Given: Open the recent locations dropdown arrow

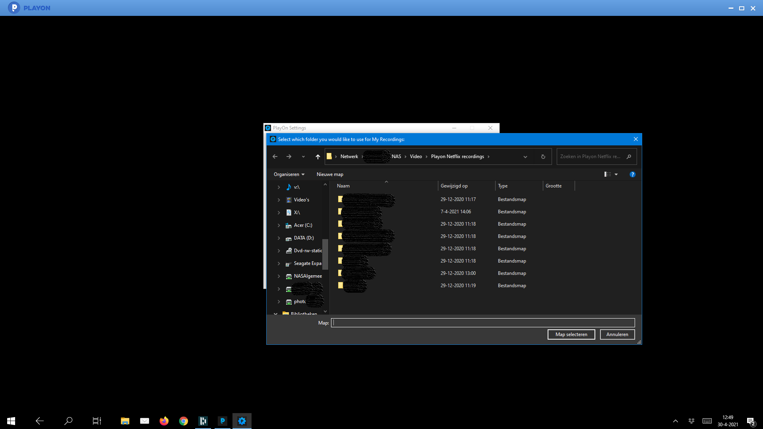Looking at the screenshot, I should (x=303, y=157).
